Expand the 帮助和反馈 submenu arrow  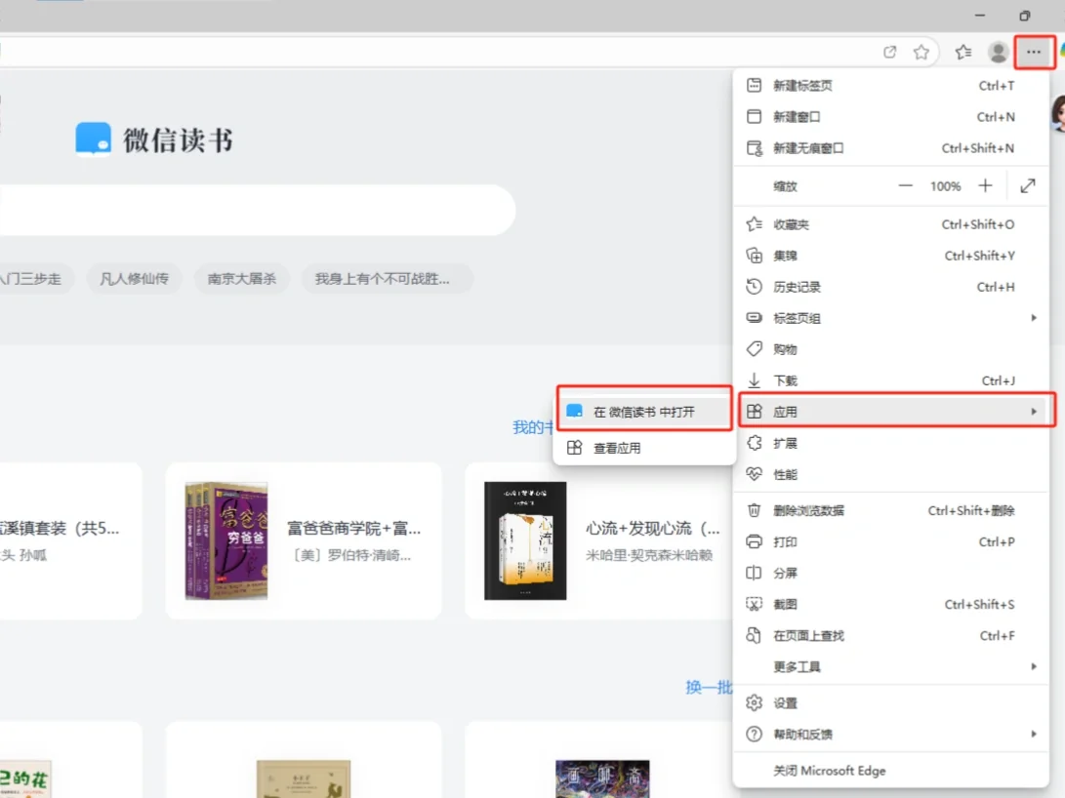(x=1034, y=734)
